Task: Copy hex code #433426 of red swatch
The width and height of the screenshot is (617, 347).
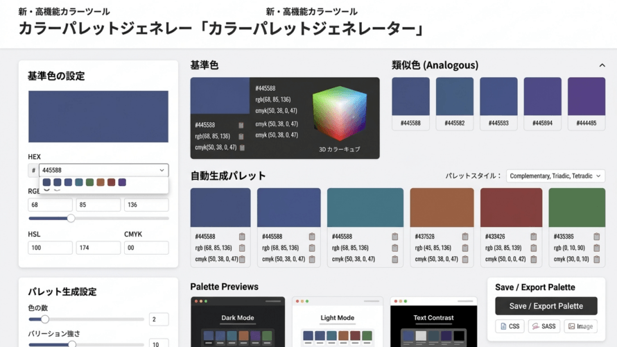Action: pos(534,237)
